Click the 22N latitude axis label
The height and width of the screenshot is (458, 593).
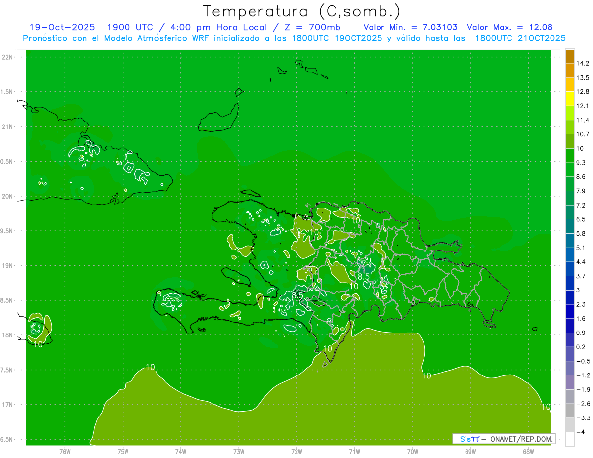click(8, 57)
